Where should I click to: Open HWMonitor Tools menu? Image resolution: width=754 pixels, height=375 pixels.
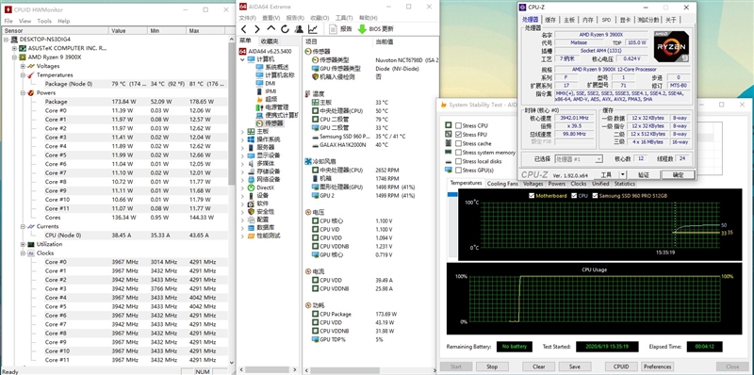tap(44, 21)
